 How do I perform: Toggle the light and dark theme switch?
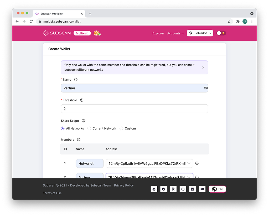tap(221, 33)
